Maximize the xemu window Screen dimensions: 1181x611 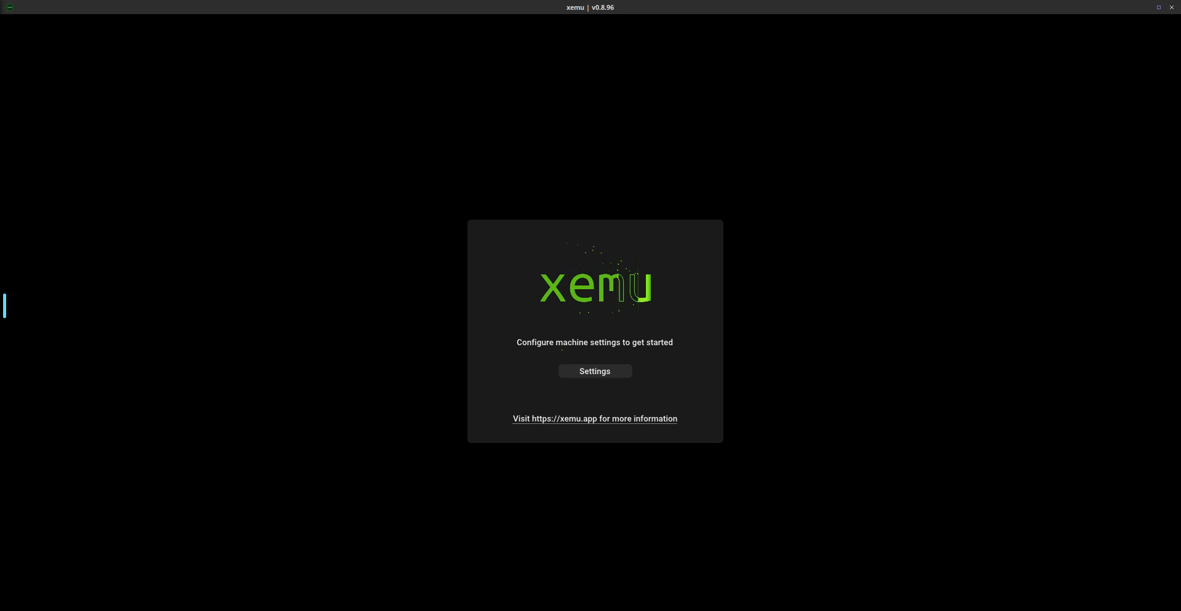[1158, 7]
